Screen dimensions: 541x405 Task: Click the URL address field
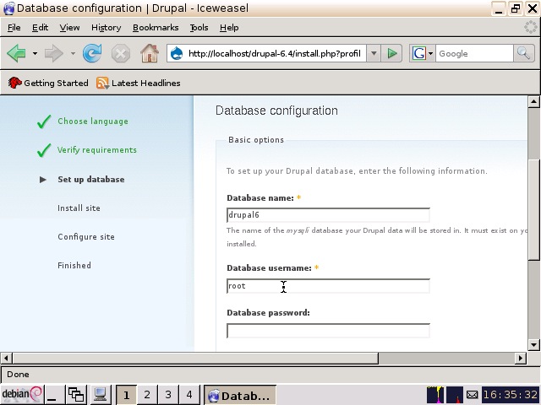(274, 53)
